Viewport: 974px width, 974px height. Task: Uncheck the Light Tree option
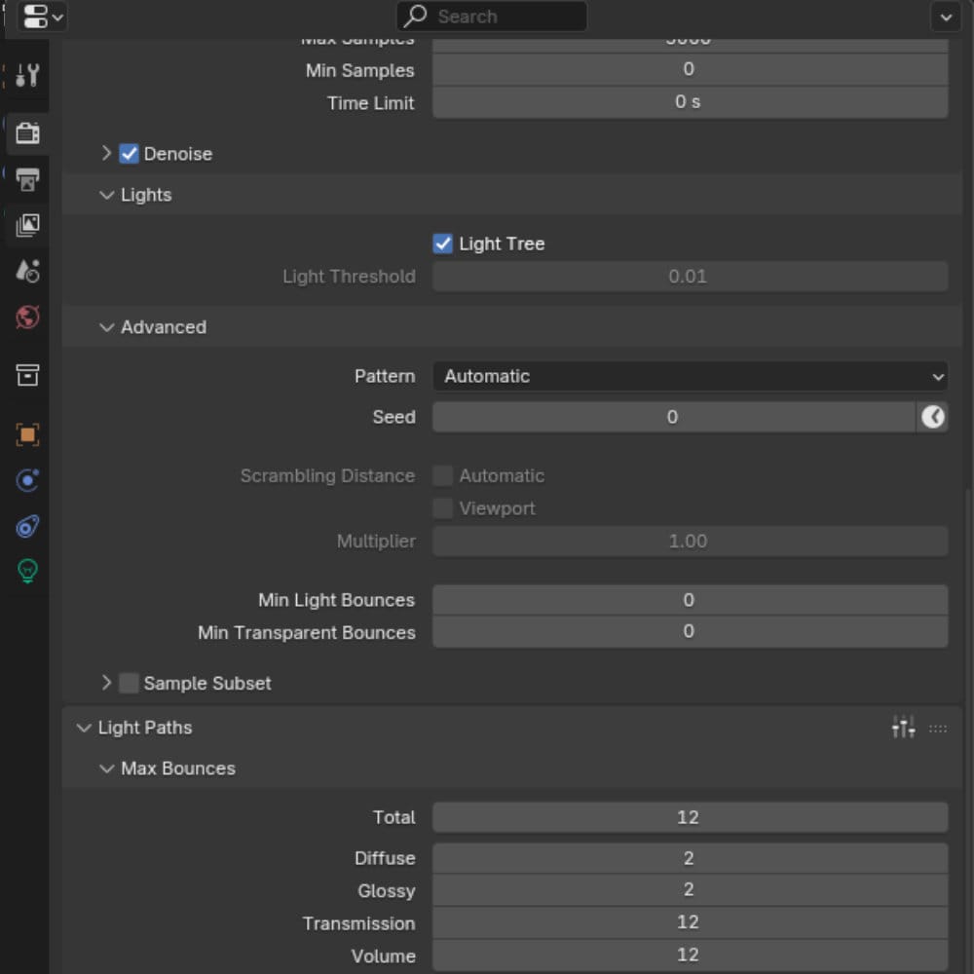click(x=443, y=243)
